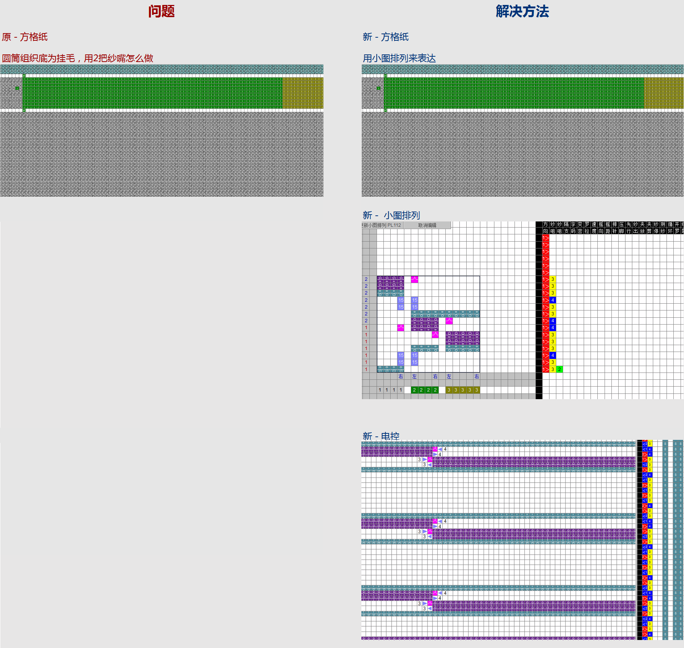Click the 测纱 column header

[x=663, y=228]
